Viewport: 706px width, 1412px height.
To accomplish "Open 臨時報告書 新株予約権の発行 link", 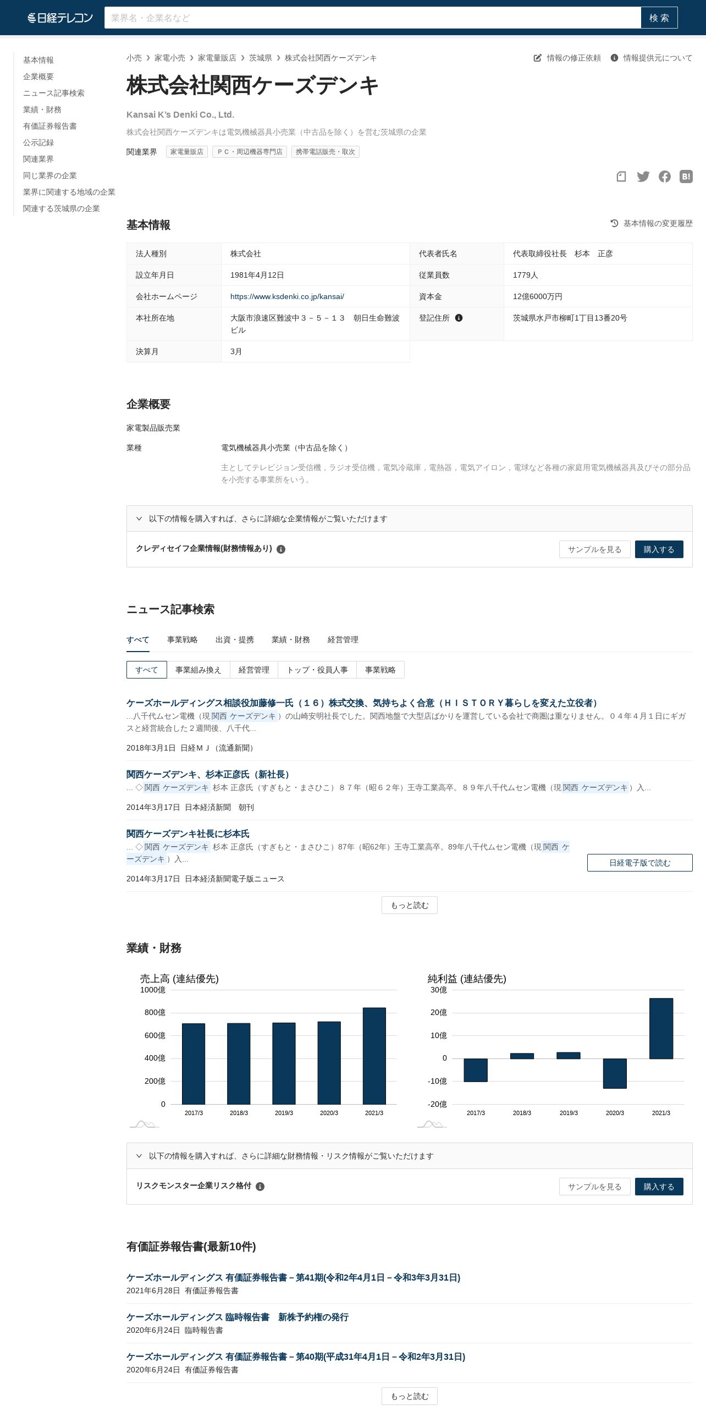I will pyautogui.click(x=238, y=1317).
